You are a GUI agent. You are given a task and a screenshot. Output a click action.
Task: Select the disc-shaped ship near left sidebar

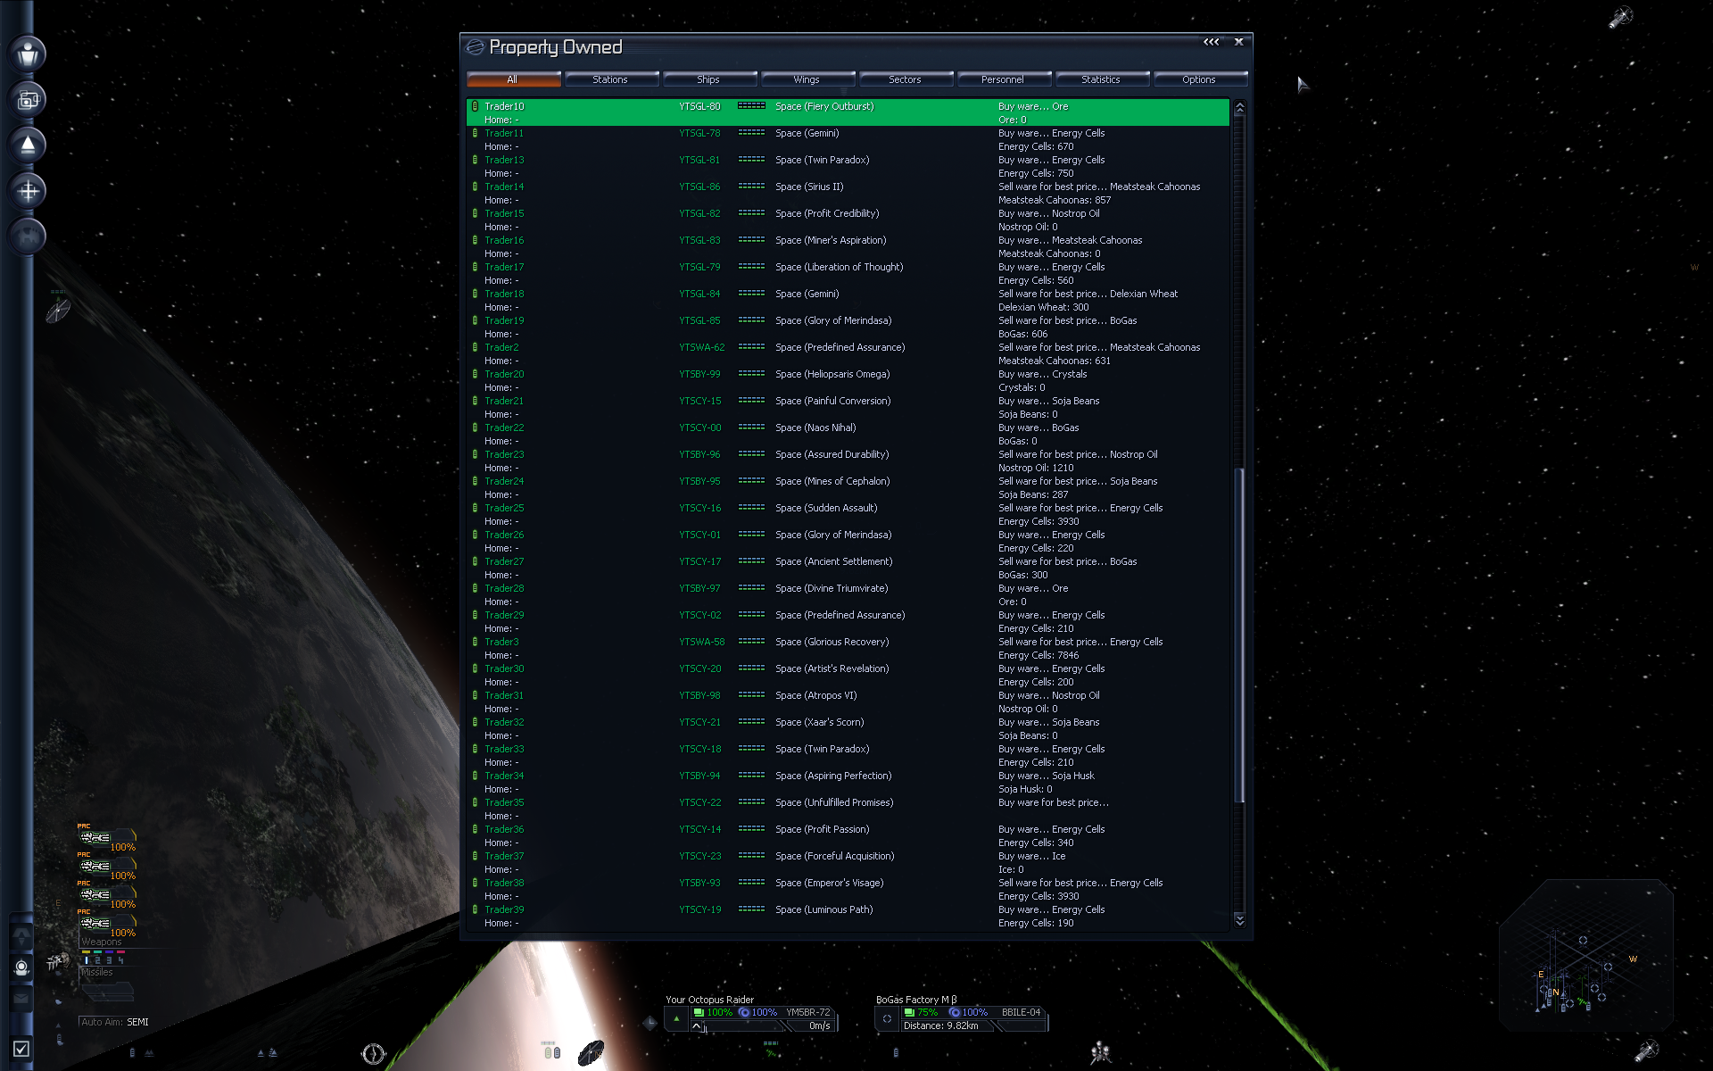point(58,310)
